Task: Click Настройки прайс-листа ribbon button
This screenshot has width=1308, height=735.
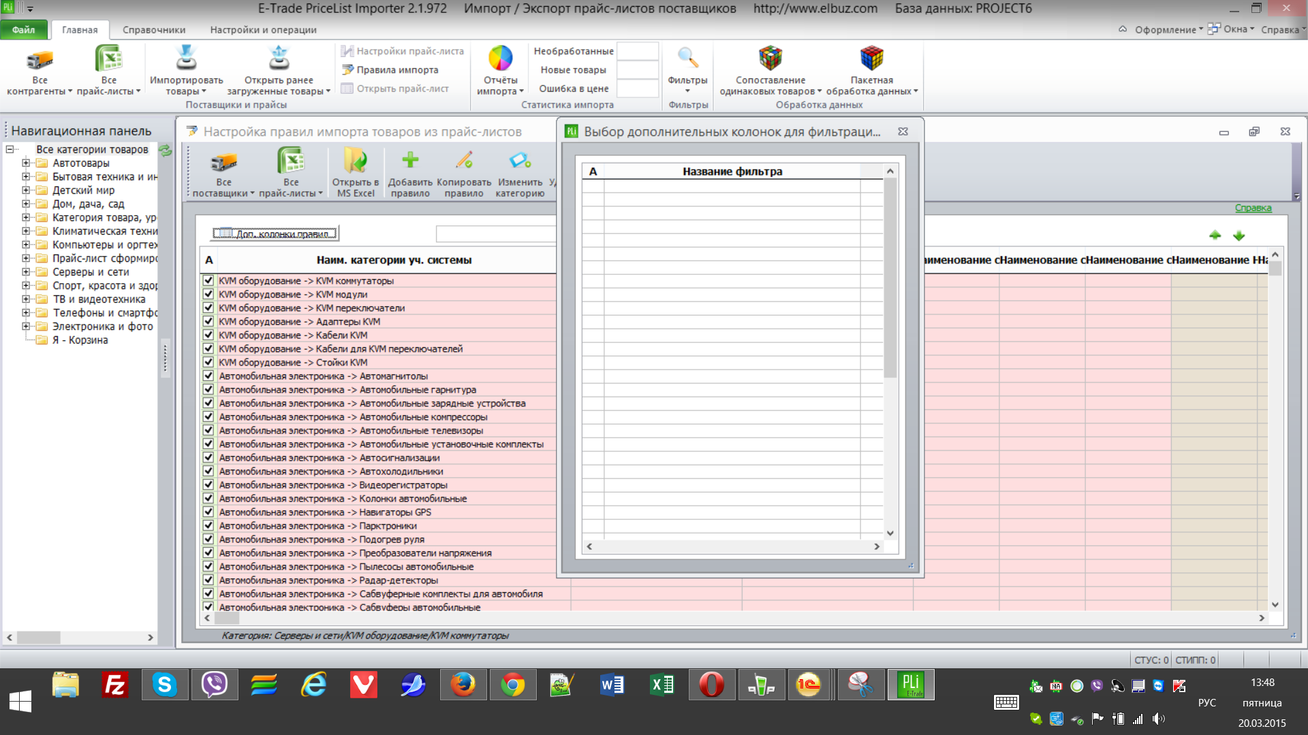Action: 402,51
